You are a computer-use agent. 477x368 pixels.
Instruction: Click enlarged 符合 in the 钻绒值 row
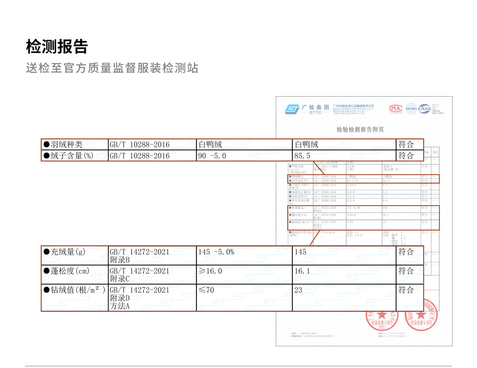[410, 297]
